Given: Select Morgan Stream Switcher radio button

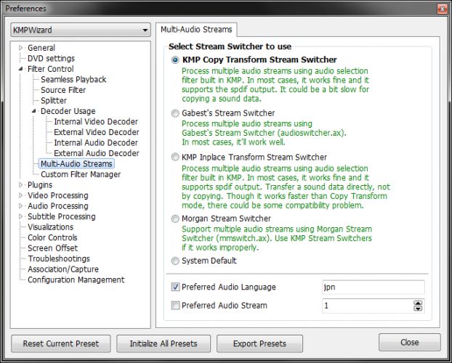Looking at the screenshot, I should pyautogui.click(x=175, y=219).
